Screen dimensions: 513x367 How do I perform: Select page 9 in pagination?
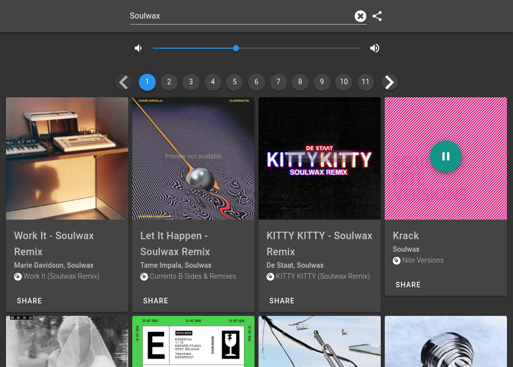[x=322, y=82]
